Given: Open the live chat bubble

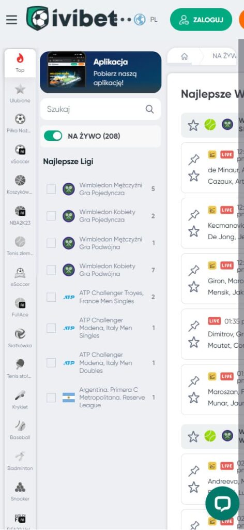Looking at the screenshot, I should coord(222,504).
